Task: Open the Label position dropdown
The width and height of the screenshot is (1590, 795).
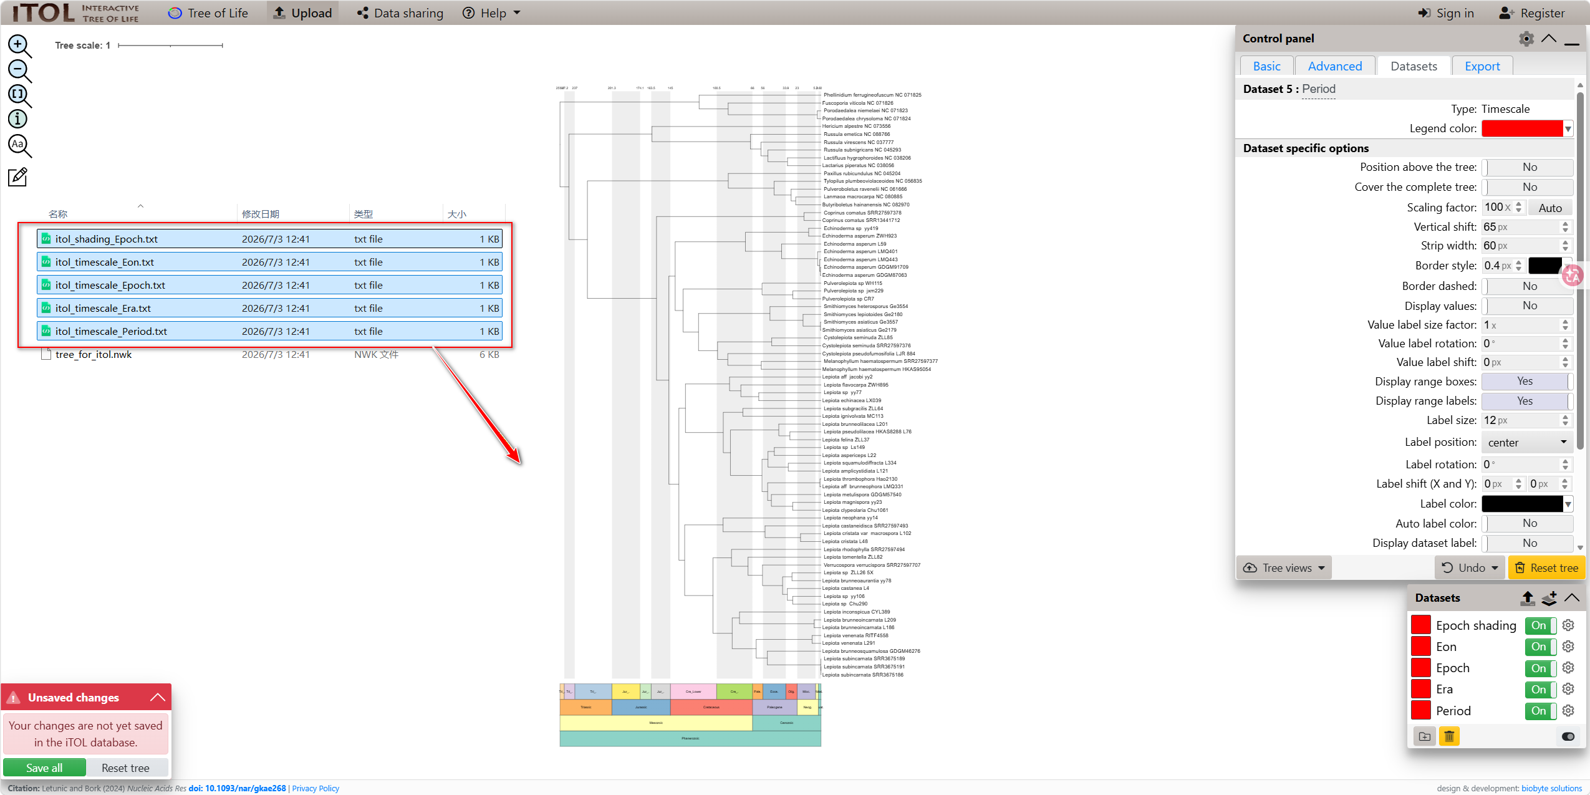Action: [x=1527, y=443]
